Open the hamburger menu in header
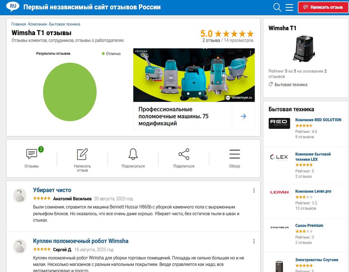The width and height of the screenshot is (349, 272). click(289, 7)
